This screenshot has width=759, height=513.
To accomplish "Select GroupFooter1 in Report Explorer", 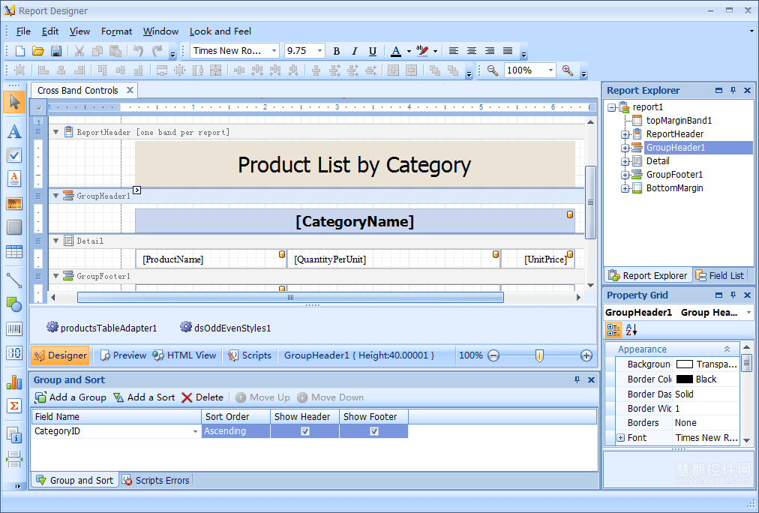I will coord(673,174).
